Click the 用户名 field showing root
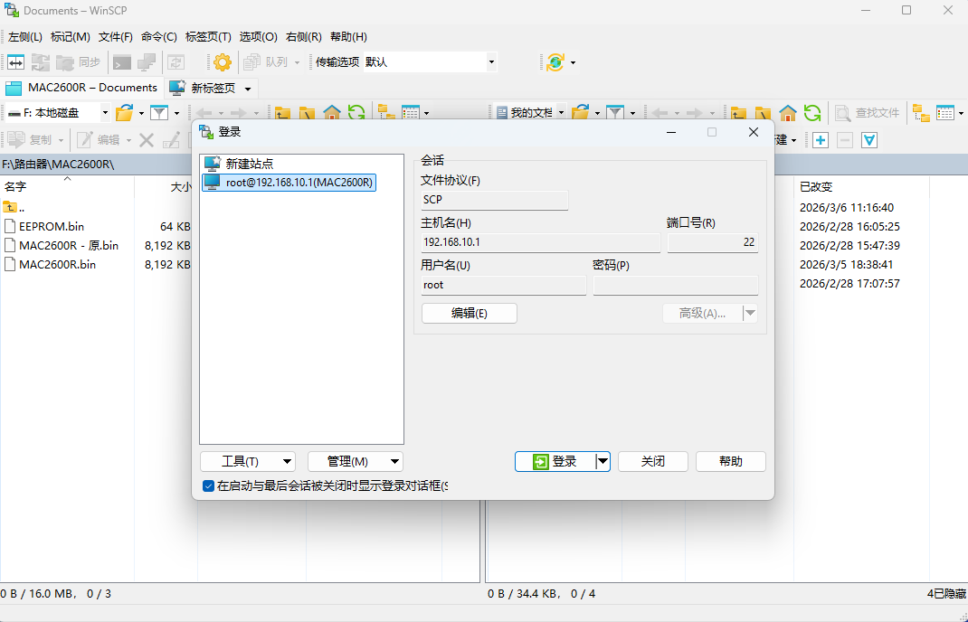 (x=503, y=285)
